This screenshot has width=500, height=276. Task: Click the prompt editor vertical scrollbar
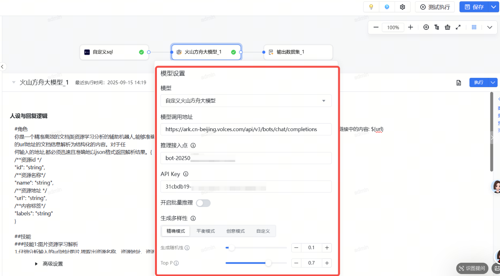point(492,132)
